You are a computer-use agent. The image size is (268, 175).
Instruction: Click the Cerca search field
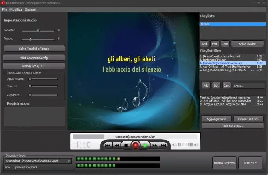[x=248, y=85]
